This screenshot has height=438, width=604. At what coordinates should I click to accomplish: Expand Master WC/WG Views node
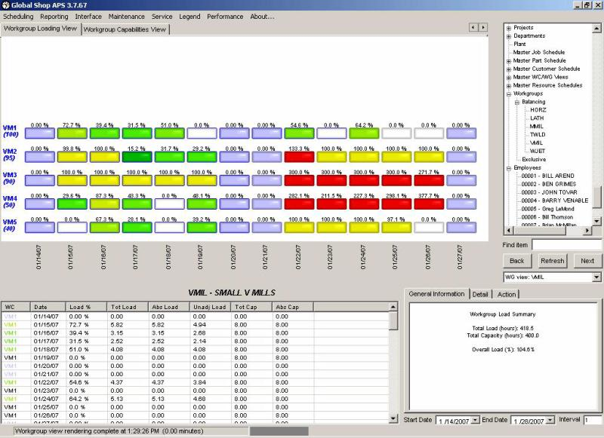coord(509,78)
